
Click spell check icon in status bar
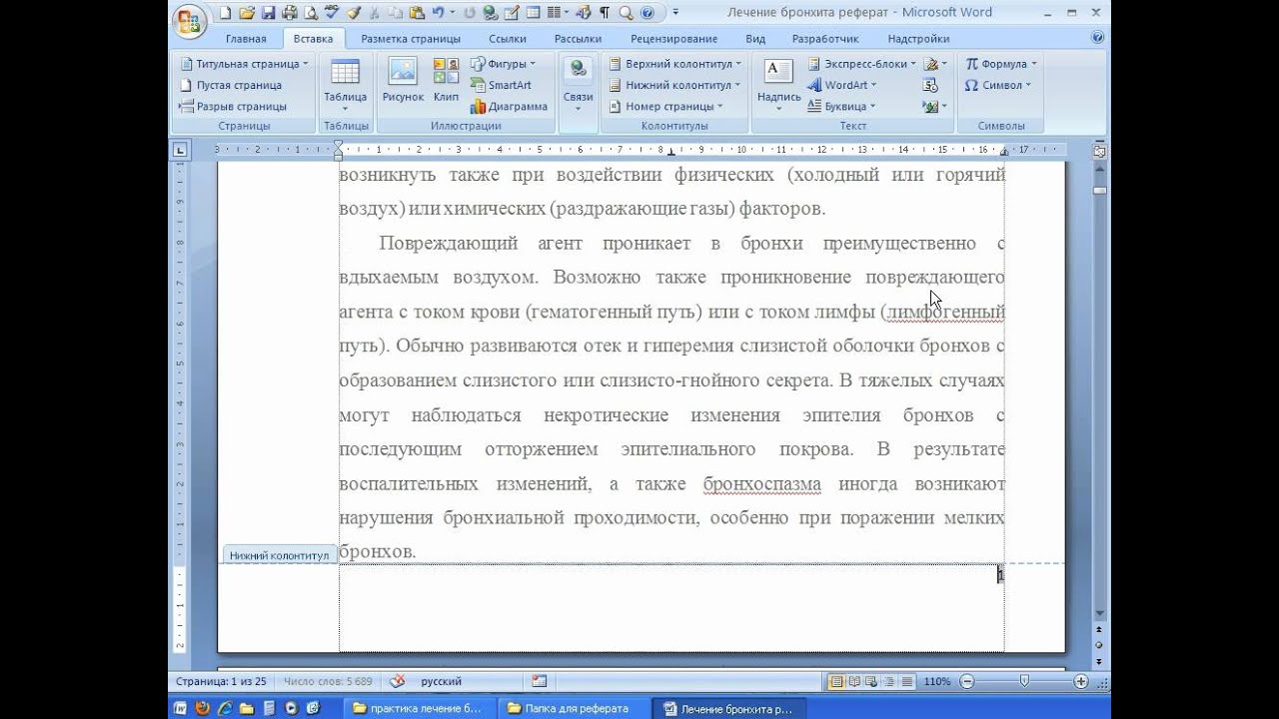tap(398, 681)
